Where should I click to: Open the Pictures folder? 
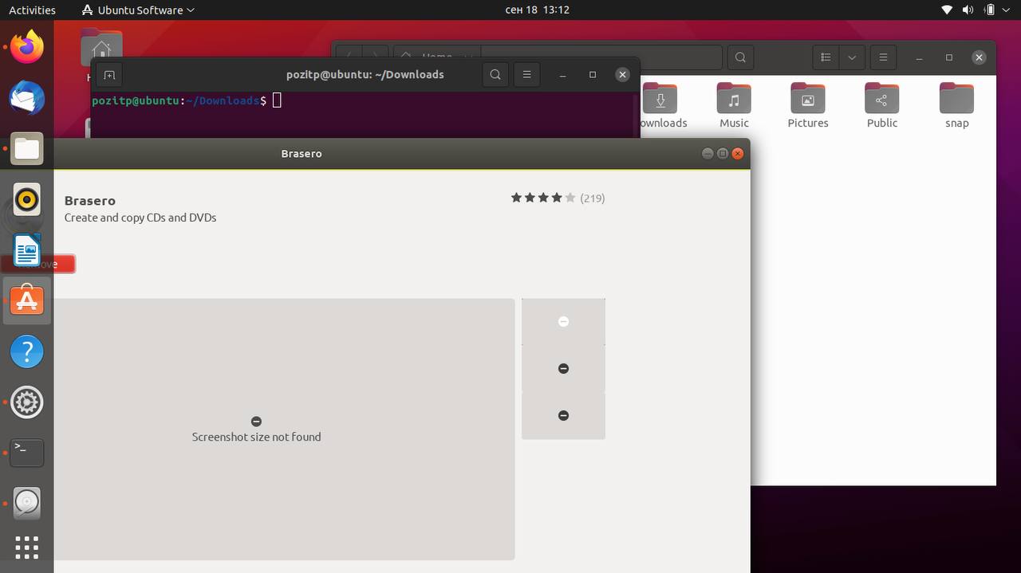click(x=808, y=105)
